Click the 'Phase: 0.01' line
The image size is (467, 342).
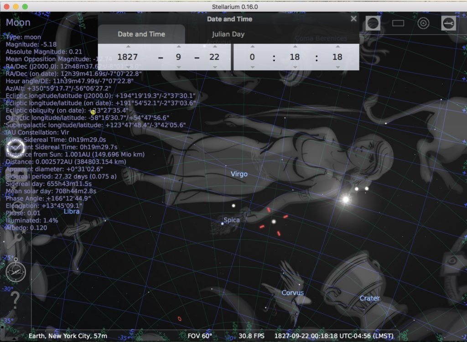point(23,213)
